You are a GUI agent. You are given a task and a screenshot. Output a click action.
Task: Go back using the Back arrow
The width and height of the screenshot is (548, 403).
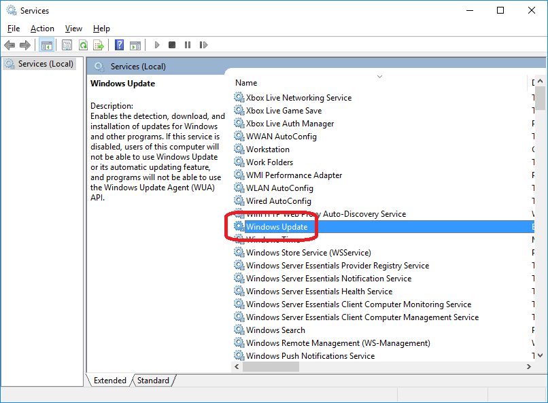(x=10, y=45)
